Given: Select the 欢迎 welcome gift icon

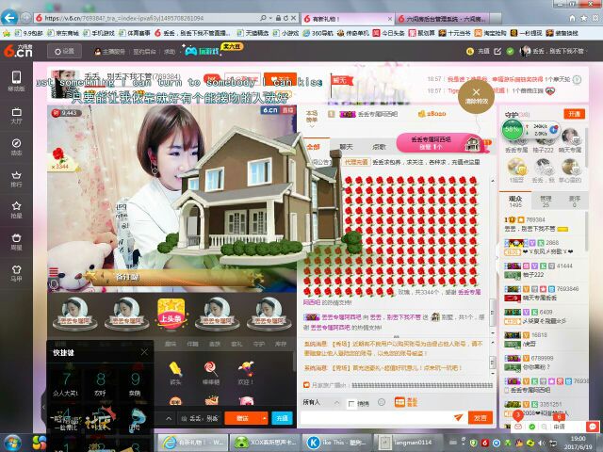Looking at the screenshot, I should pyautogui.click(x=246, y=370).
